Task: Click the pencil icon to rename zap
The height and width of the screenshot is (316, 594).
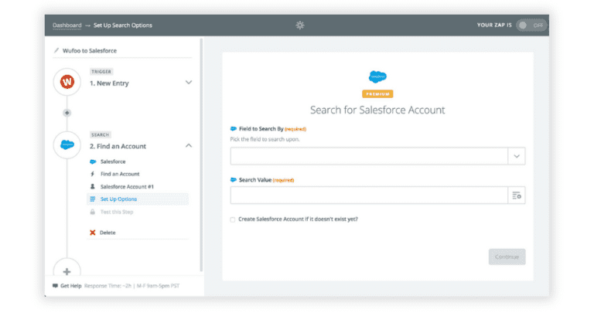Action: 56,51
